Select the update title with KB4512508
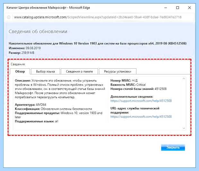Image resolution: width=199 pixels, height=171 pixels. click(x=98, y=43)
